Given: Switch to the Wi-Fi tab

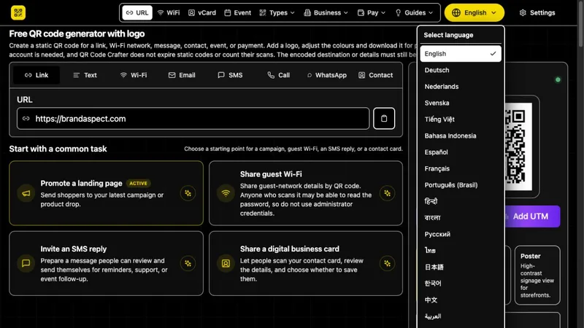Looking at the screenshot, I should coord(134,75).
